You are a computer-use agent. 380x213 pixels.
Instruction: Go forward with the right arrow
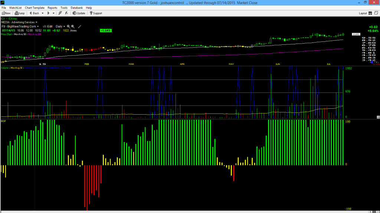click(48, 13)
